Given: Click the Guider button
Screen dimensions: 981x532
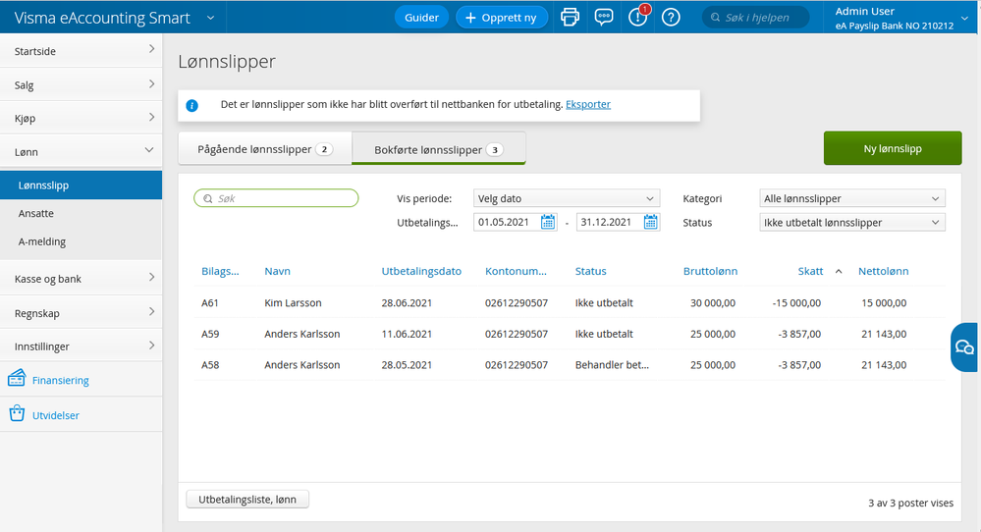Looking at the screenshot, I should point(421,17).
